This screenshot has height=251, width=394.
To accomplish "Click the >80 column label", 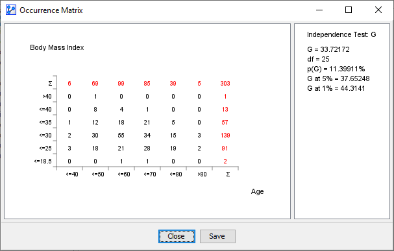I will [202, 174].
